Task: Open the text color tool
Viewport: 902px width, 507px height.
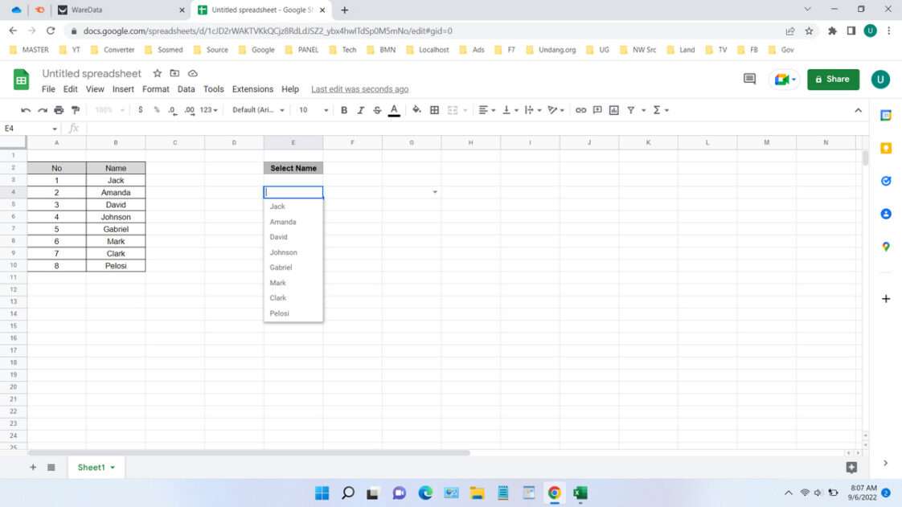Action: 394,110
